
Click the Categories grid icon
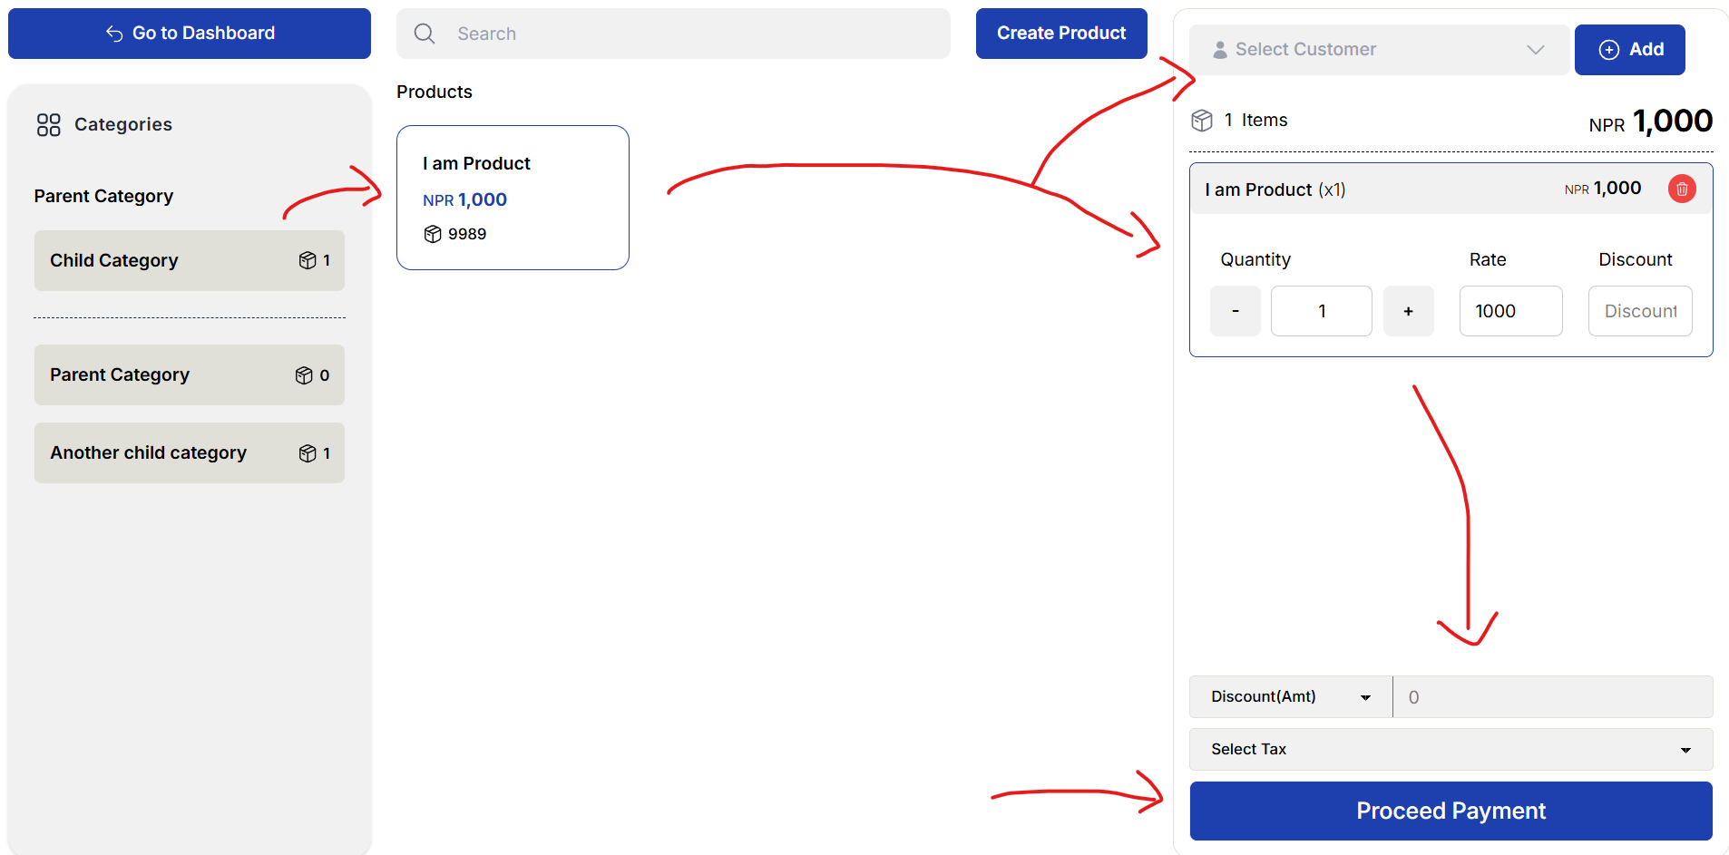pyautogui.click(x=49, y=125)
